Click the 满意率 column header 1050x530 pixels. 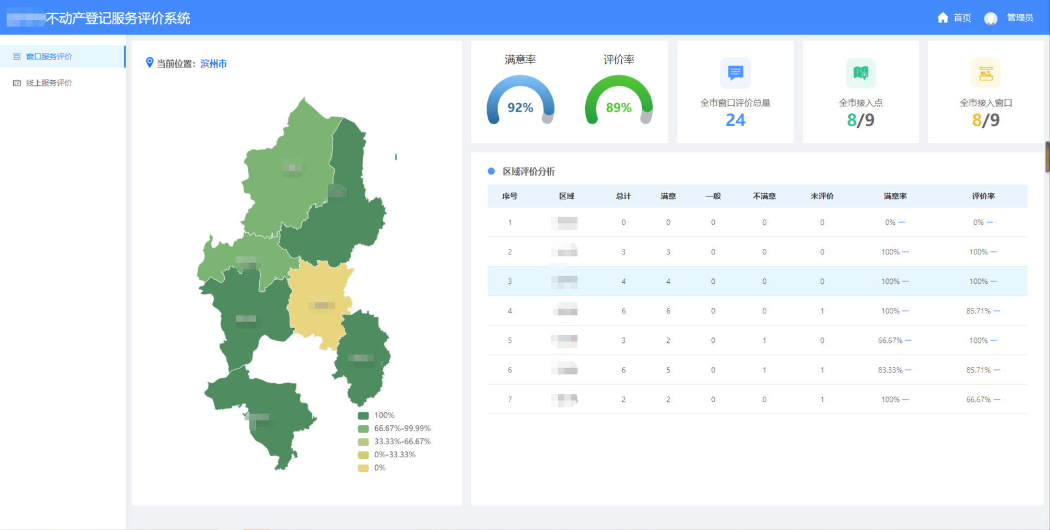pos(895,196)
